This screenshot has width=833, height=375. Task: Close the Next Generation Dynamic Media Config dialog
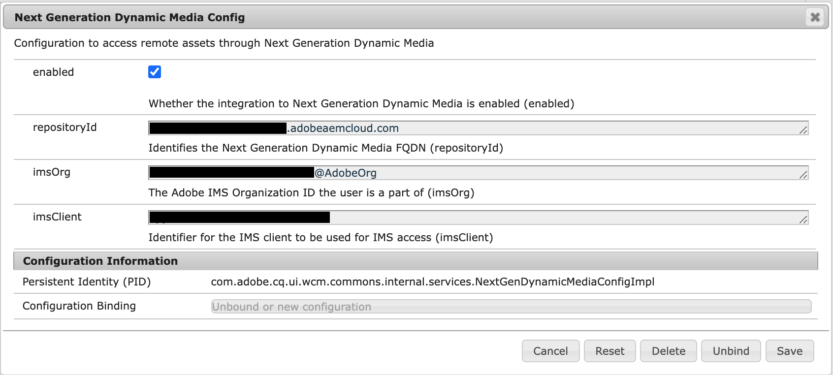click(815, 17)
